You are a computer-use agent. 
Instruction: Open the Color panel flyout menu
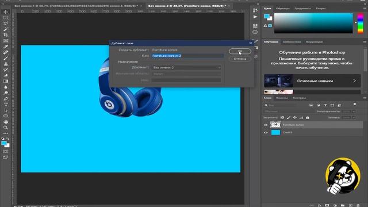pyautogui.click(x=365, y=8)
